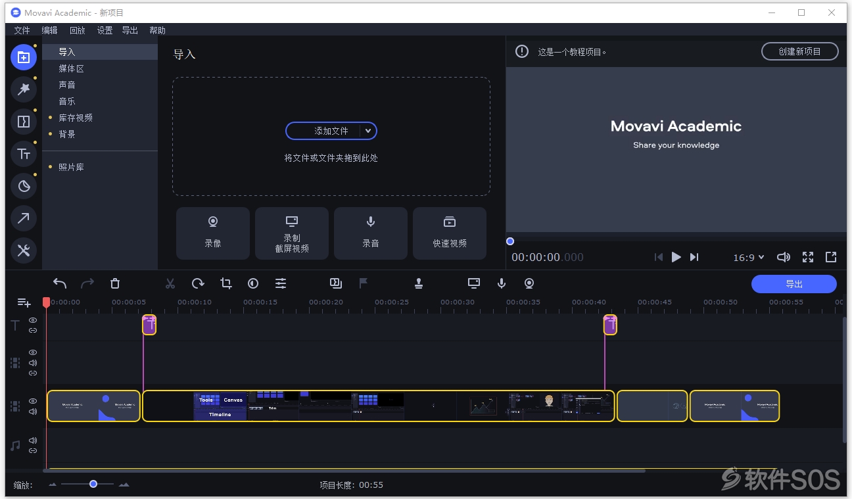Click the 录音 record audio button

[x=371, y=233]
